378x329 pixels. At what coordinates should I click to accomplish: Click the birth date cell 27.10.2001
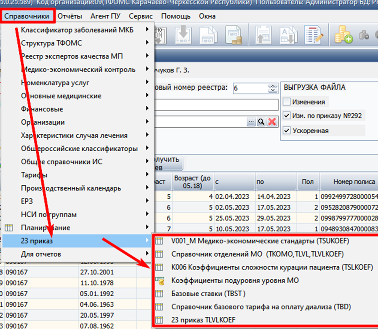pos(108,272)
